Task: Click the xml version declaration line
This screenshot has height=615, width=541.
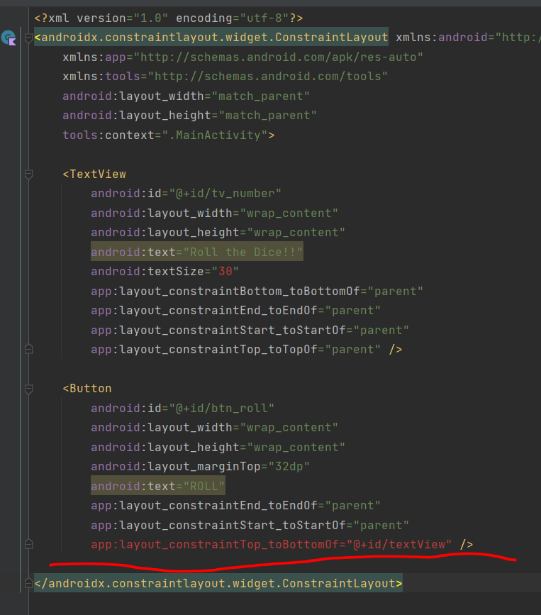Action: [169, 18]
